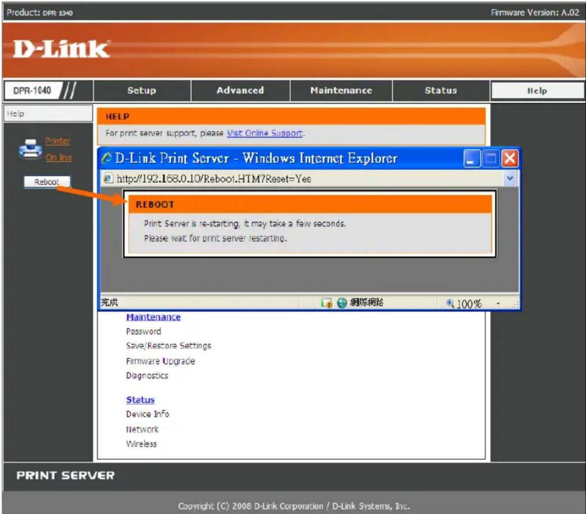Click Save/Restore Settings text

tap(168, 346)
